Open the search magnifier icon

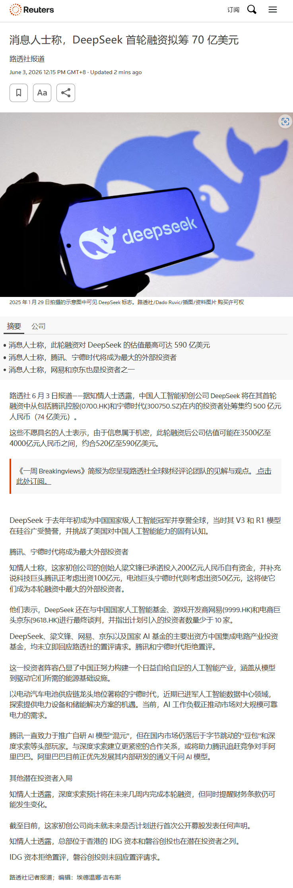[x=252, y=10]
